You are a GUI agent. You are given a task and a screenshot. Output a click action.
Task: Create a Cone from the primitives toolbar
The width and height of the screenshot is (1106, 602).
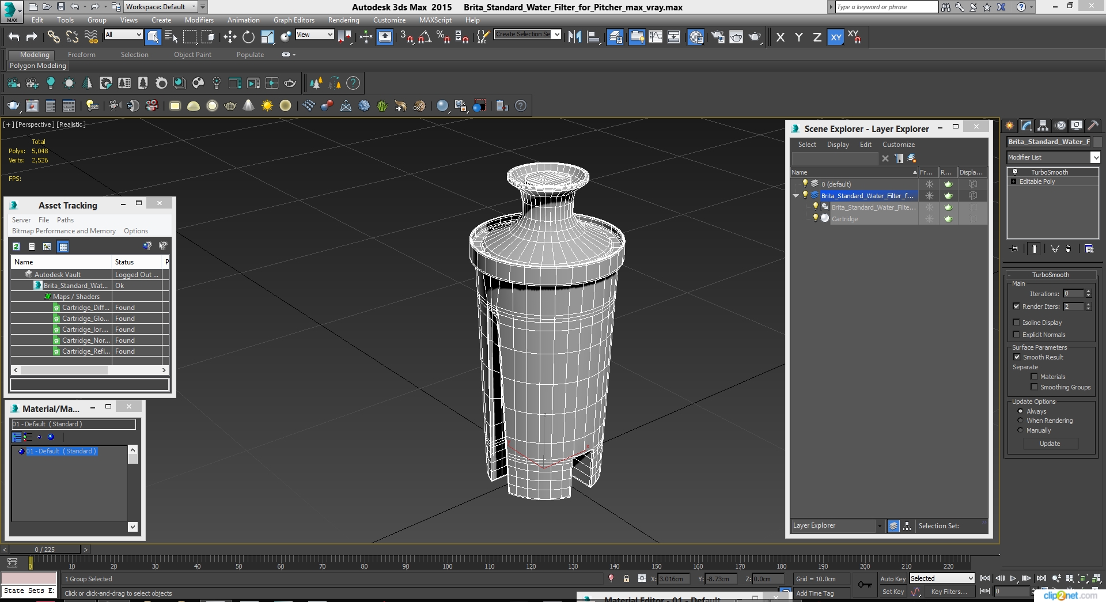[248, 105]
